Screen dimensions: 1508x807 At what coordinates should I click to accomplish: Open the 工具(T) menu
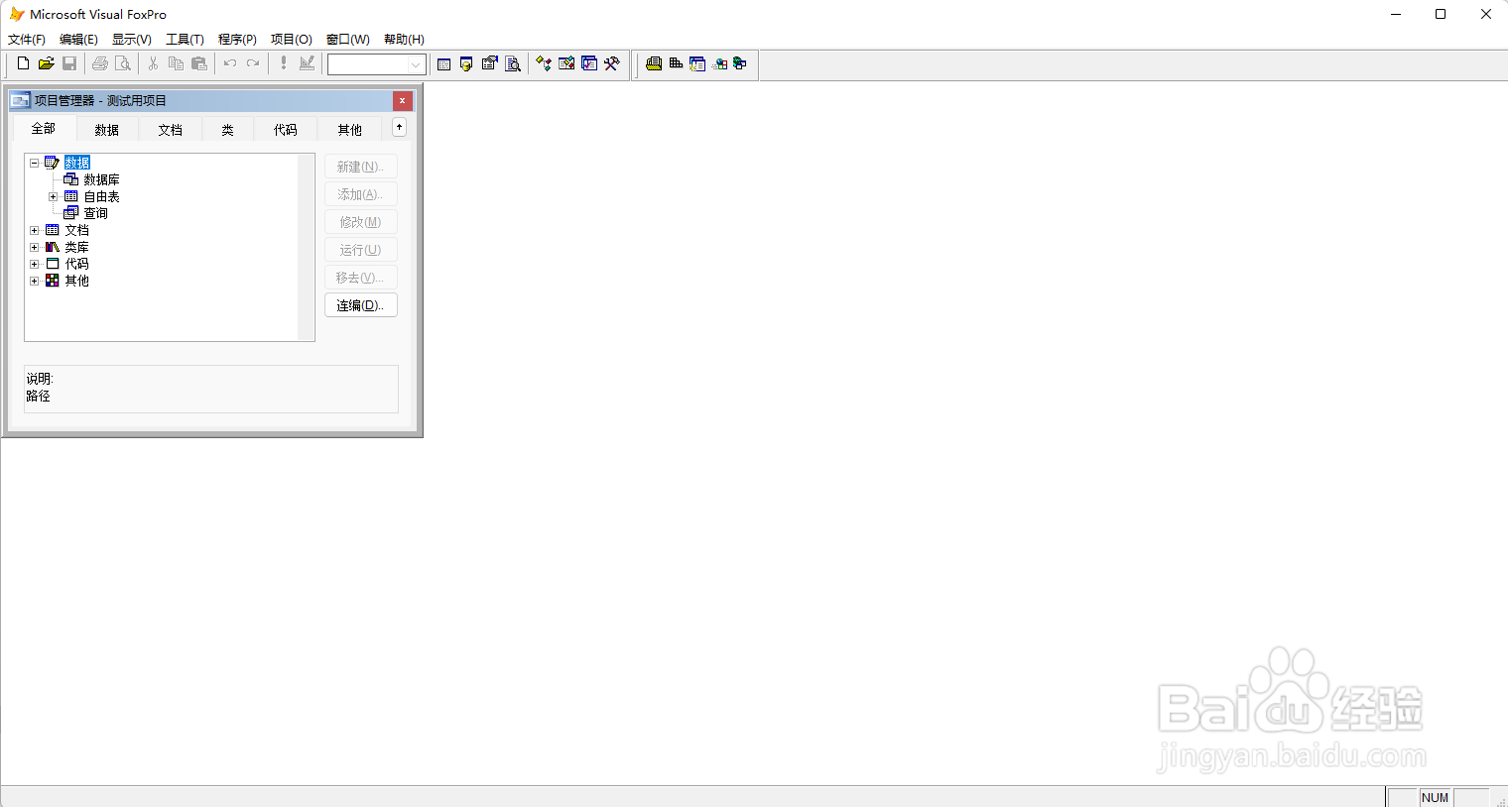pyautogui.click(x=185, y=40)
